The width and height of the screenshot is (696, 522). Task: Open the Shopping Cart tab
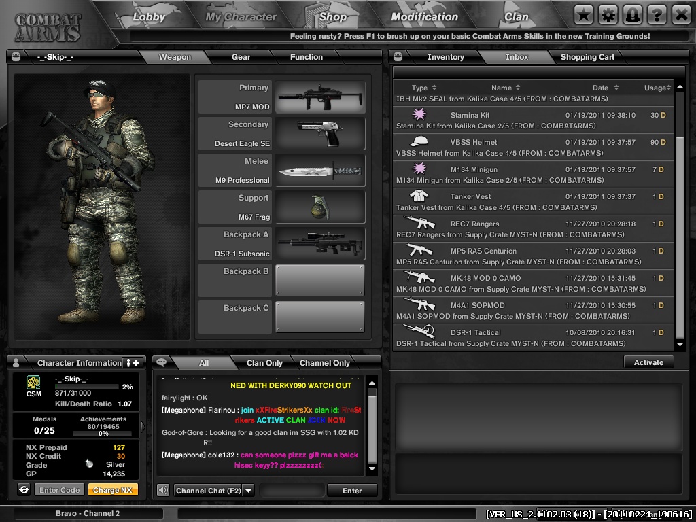click(587, 57)
